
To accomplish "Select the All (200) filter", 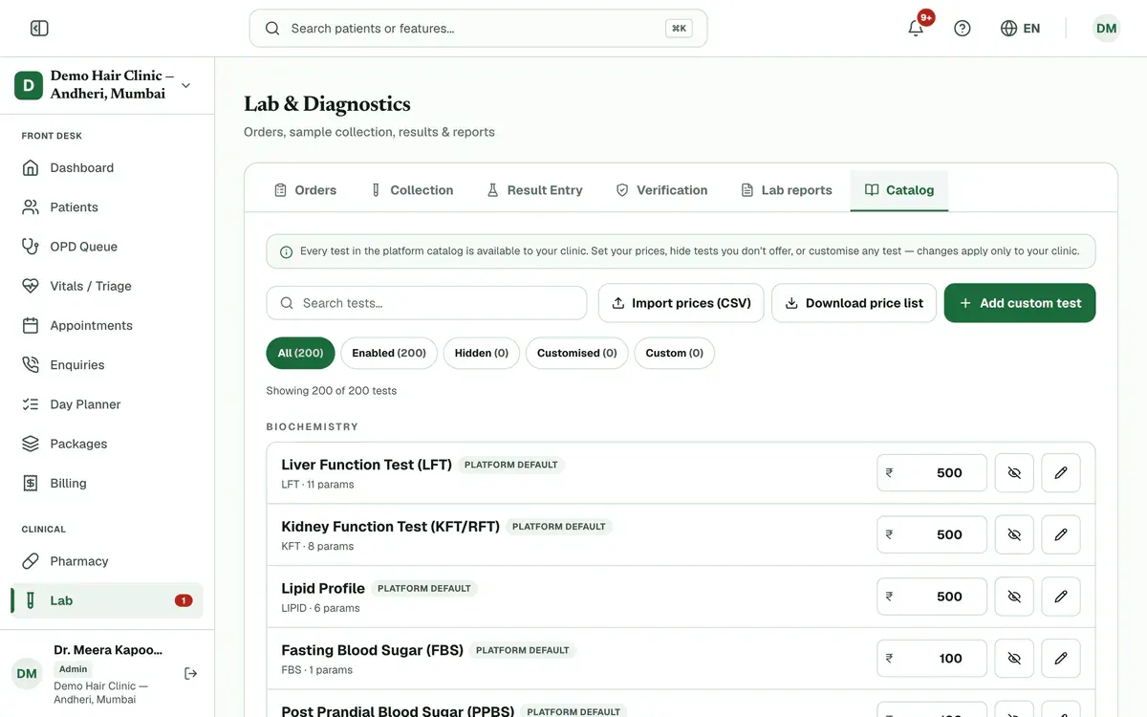I will [x=300, y=353].
